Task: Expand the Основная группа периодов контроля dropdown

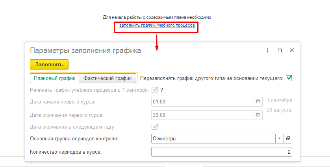Action: pyautogui.click(x=280, y=139)
